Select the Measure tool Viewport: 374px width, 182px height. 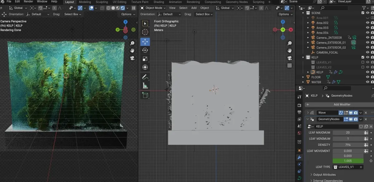145,86
